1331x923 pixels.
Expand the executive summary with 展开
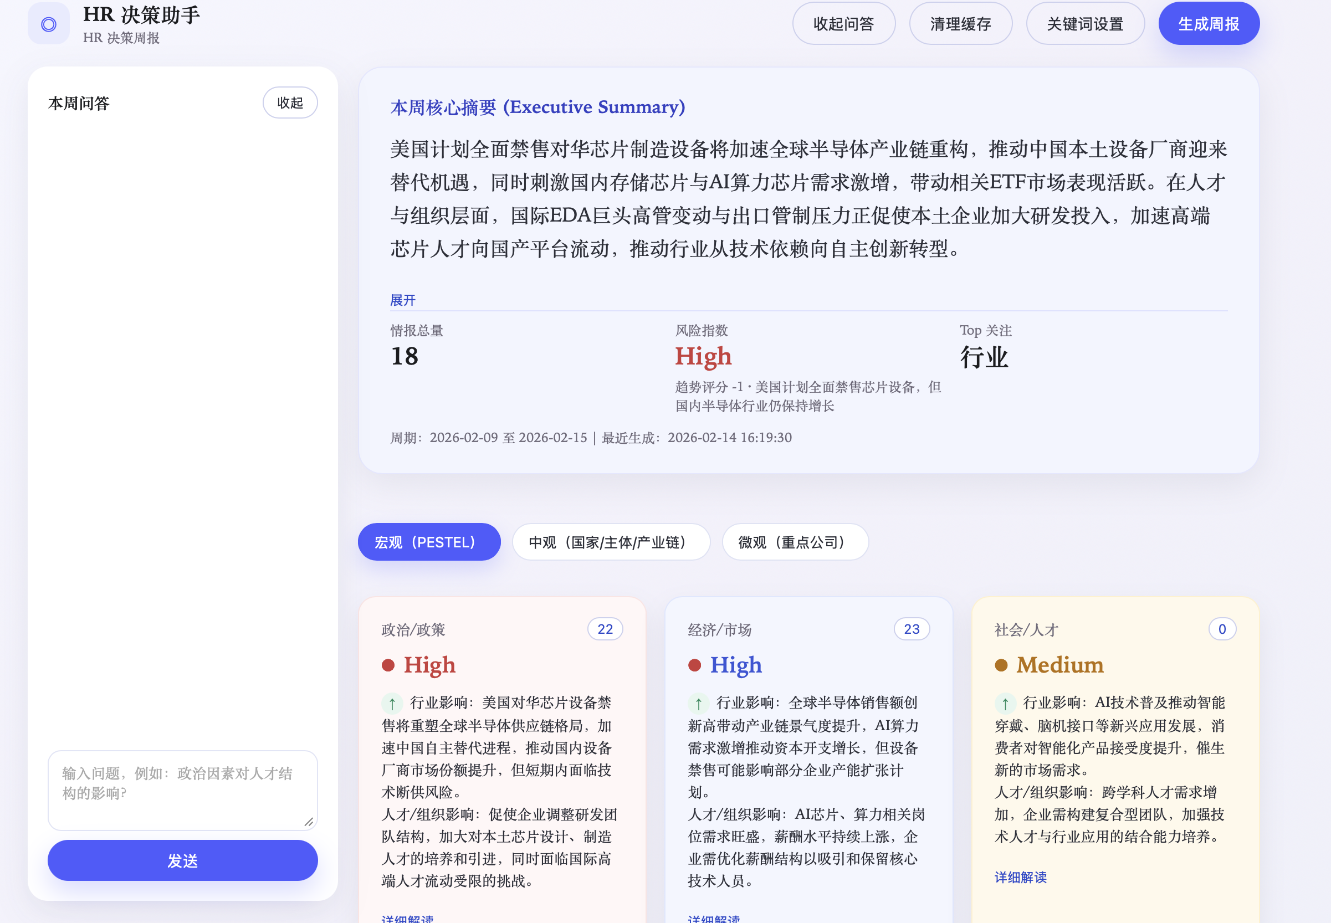[403, 300]
